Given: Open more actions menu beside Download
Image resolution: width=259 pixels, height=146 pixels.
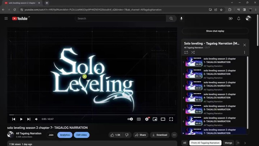Looking at the screenshot, I should coord(174,135).
